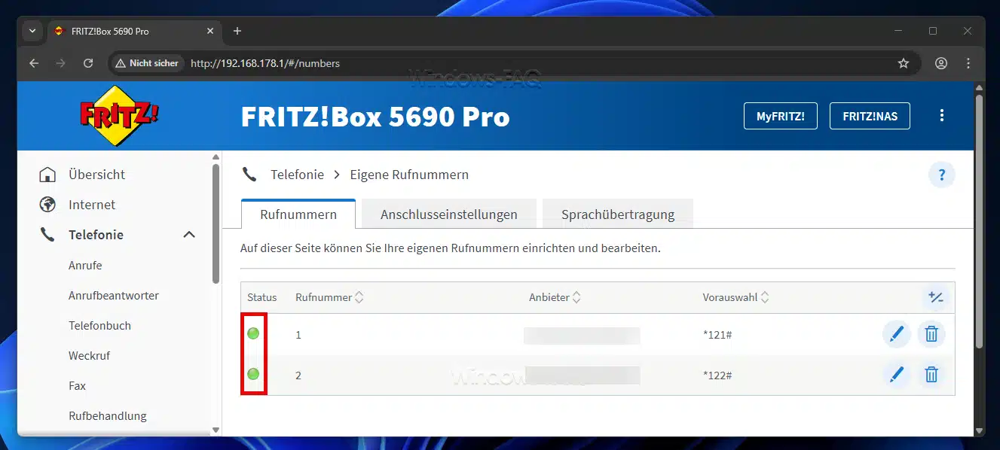Viewport: 1000px width, 450px height.
Task: Switch to the Sprachübertragung tab
Action: click(617, 214)
